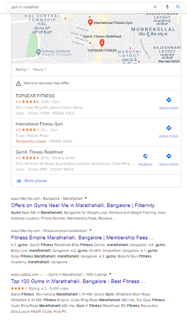The width and height of the screenshot is (187, 321).
Task: Get directions to GymX, Fitness Redefined
Action: click(x=169, y=160)
